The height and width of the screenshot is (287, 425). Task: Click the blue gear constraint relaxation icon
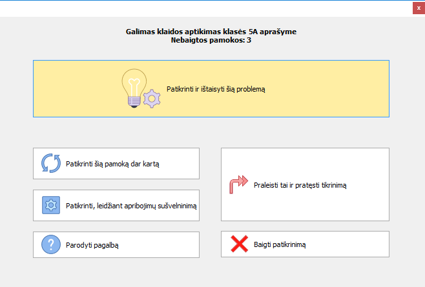point(50,206)
